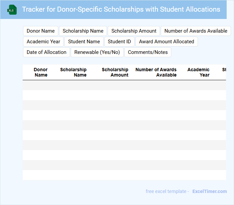Image resolution: width=234 pixels, height=205 pixels.
Task: Click the tracker title heading text
Action: click(x=121, y=9)
